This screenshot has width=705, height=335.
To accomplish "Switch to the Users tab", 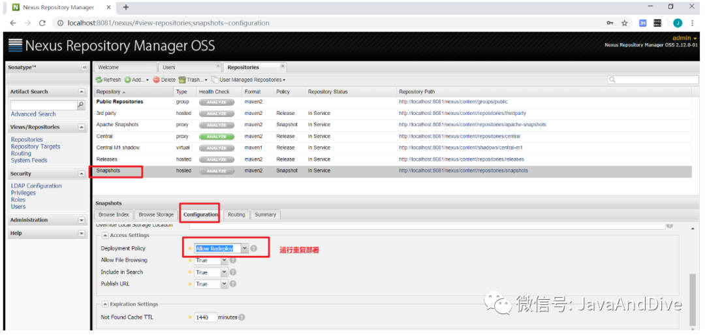I will pos(190,67).
